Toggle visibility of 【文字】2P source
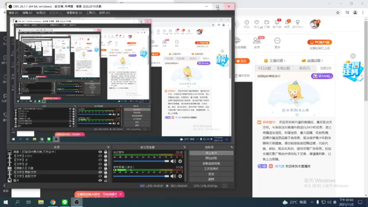The width and height of the screenshot is (368, 207). click(100, 164)
